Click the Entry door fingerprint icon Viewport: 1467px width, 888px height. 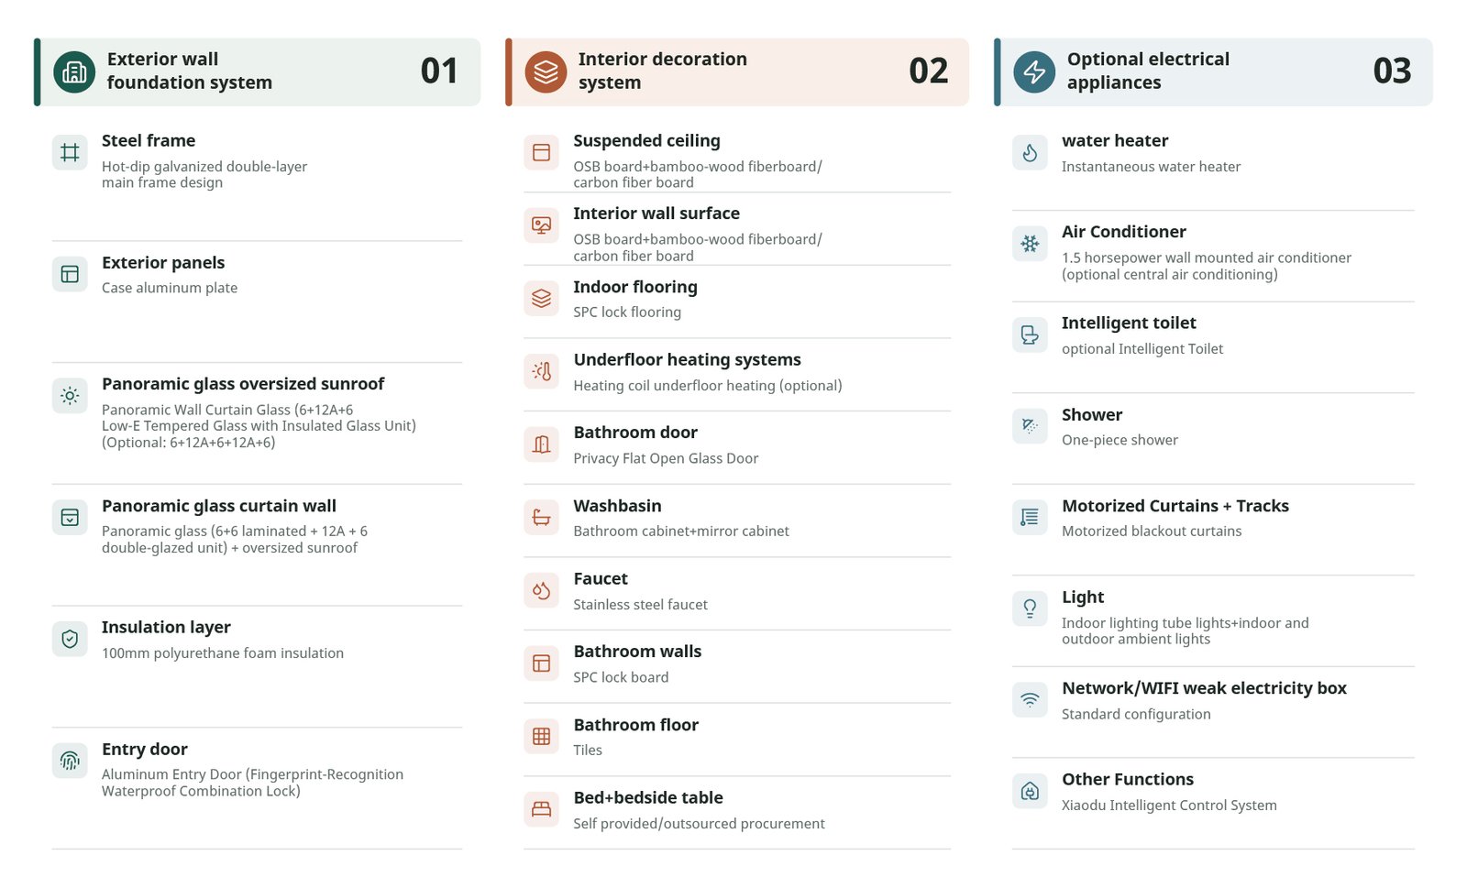(70, 760)
